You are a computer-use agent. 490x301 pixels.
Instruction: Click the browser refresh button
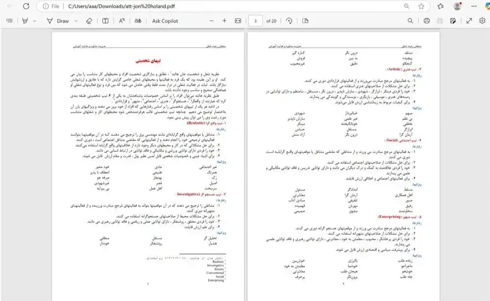coord(26,6)
